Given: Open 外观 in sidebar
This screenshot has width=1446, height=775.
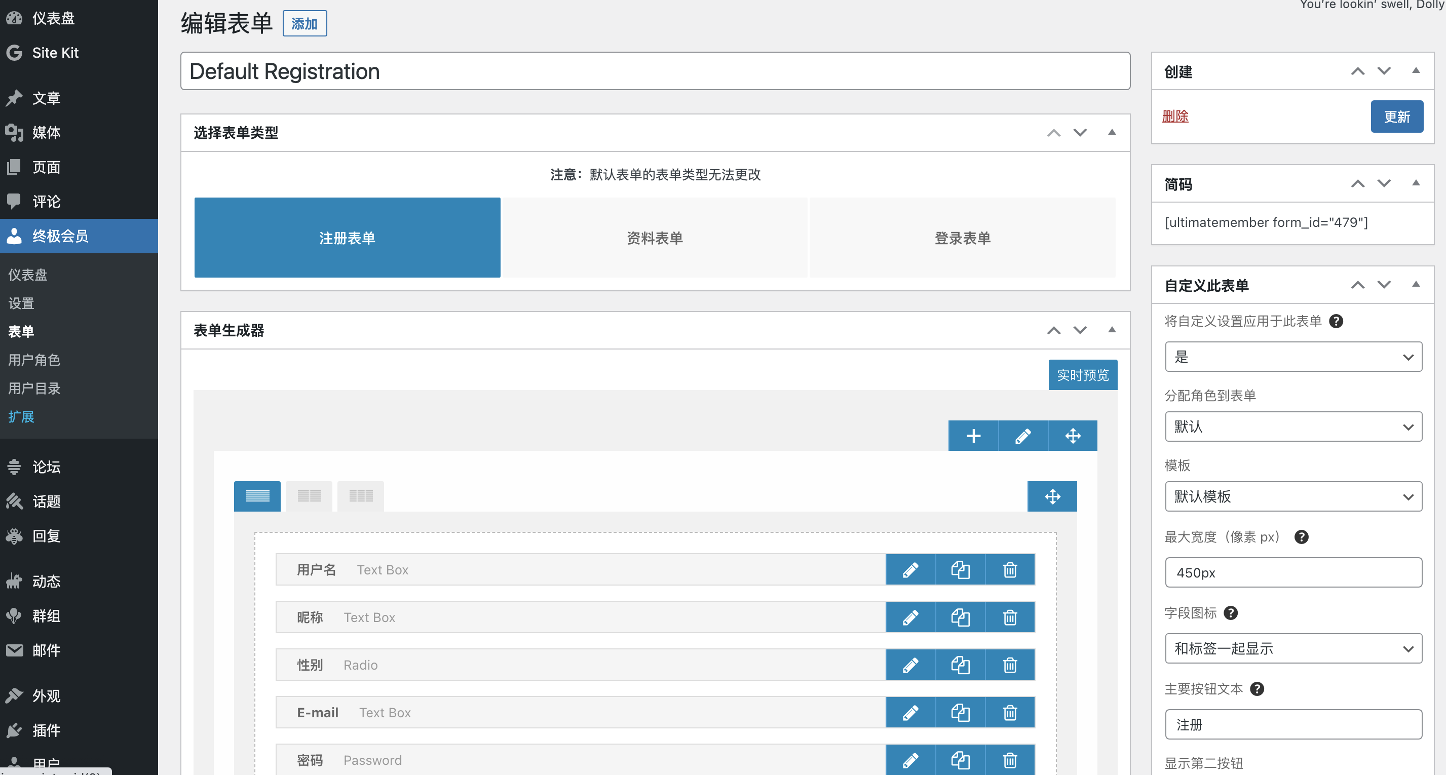Looking at the screenshot, I should [46, 696].
